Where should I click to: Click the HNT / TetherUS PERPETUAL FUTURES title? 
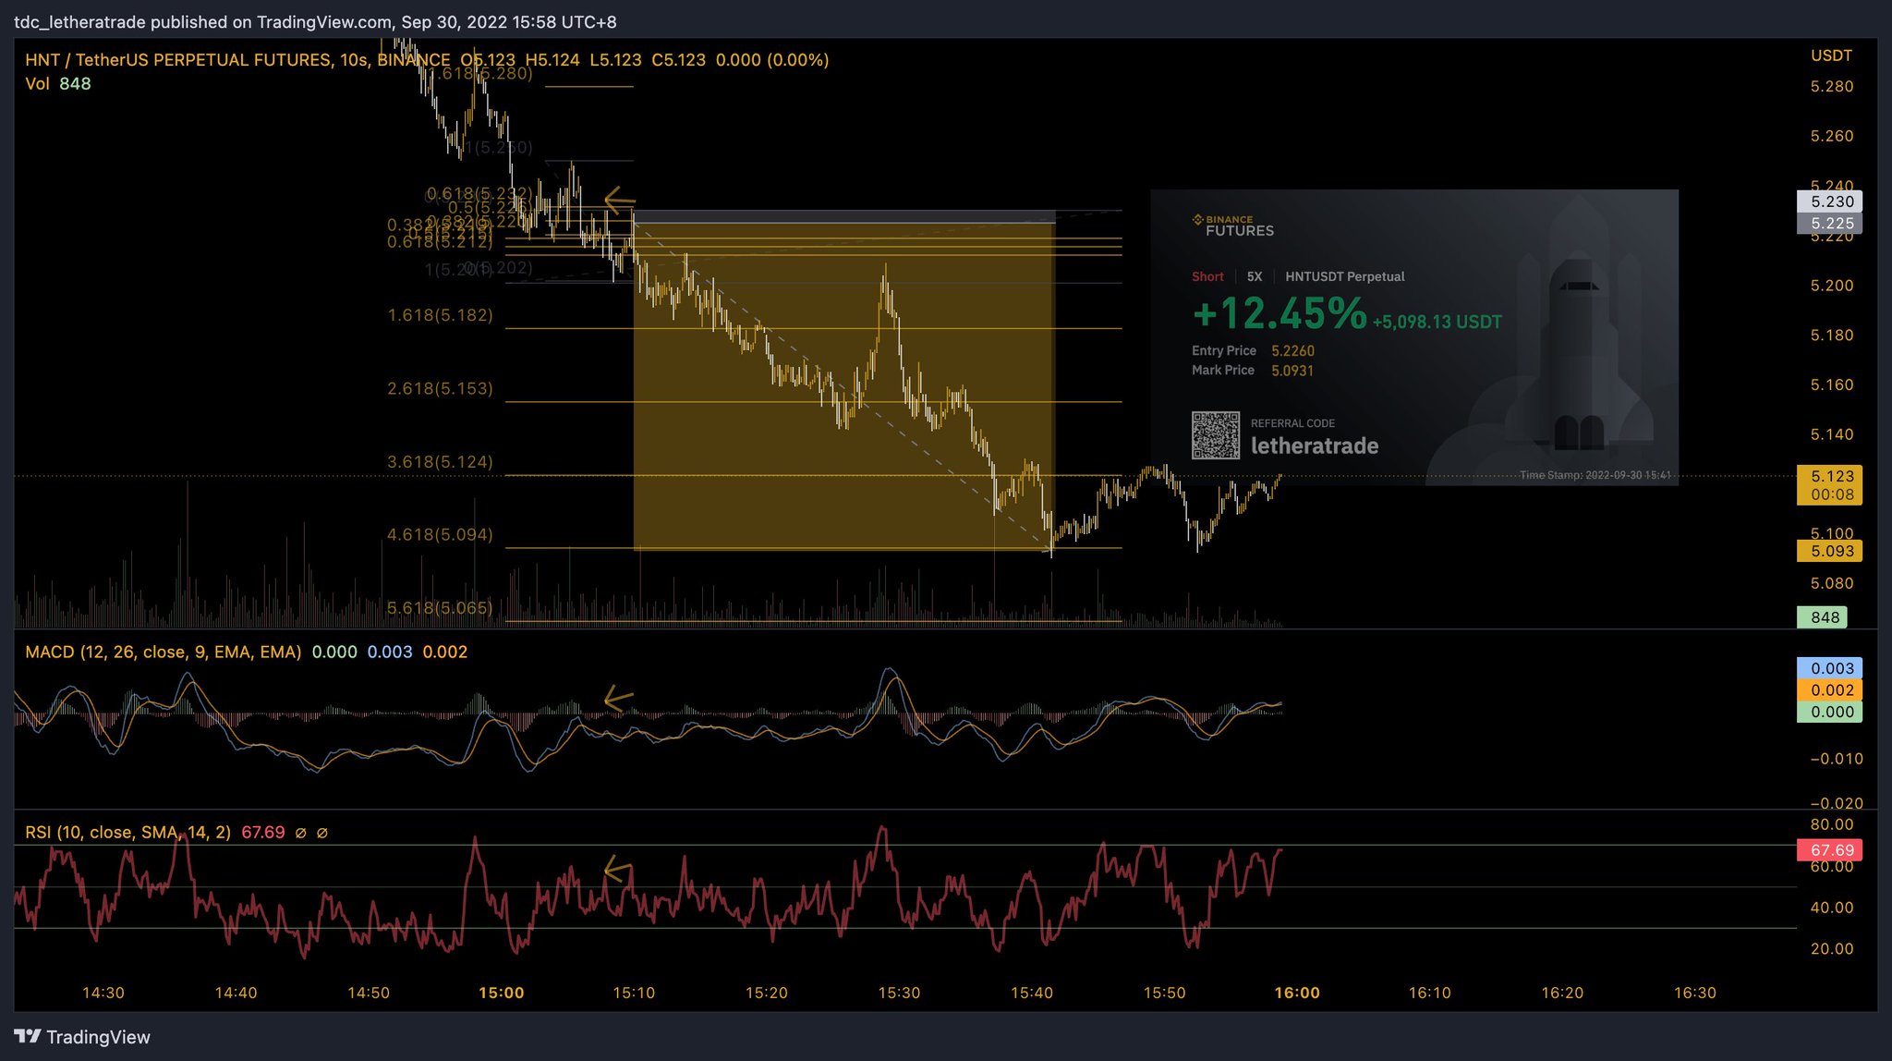tap(237, 60)
